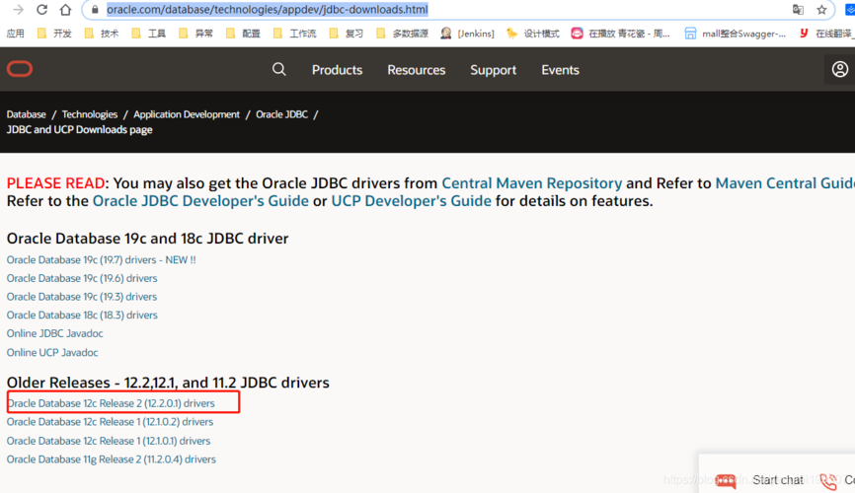Click Start chat button
Screen dimensions: 855x493
coord(778,480)
